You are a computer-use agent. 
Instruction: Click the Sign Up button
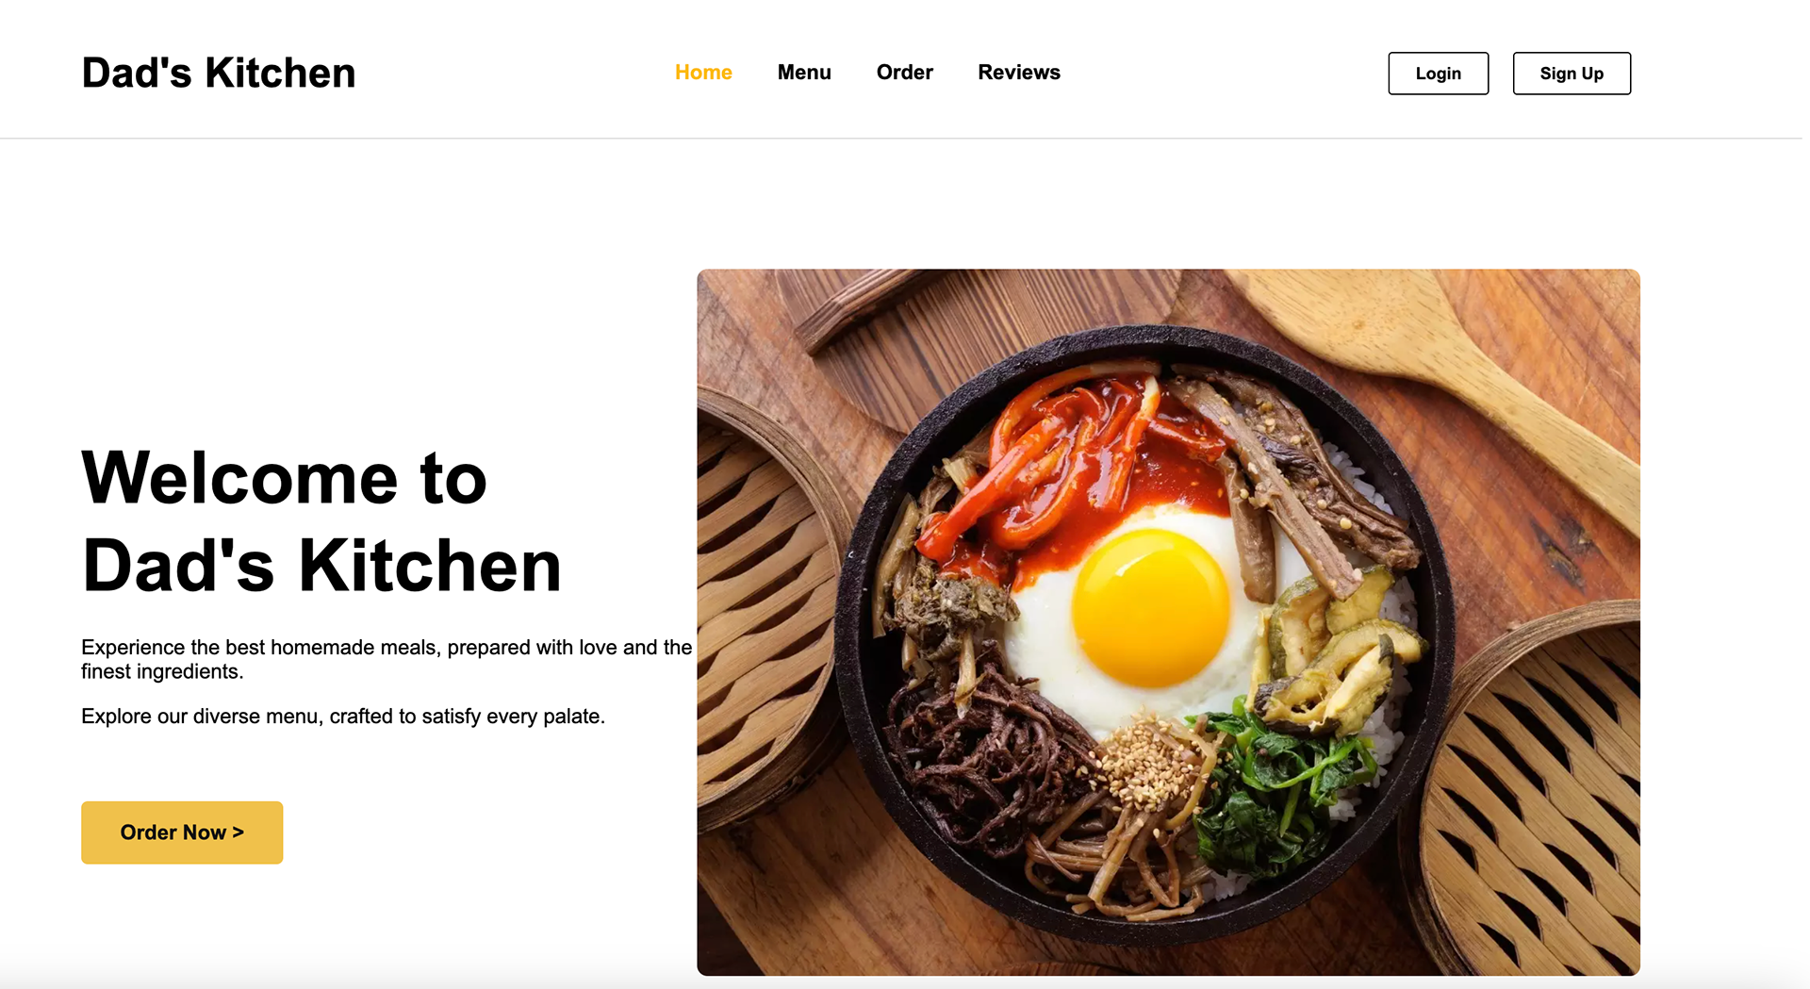pyautogui.click(x=1571, y=74)
